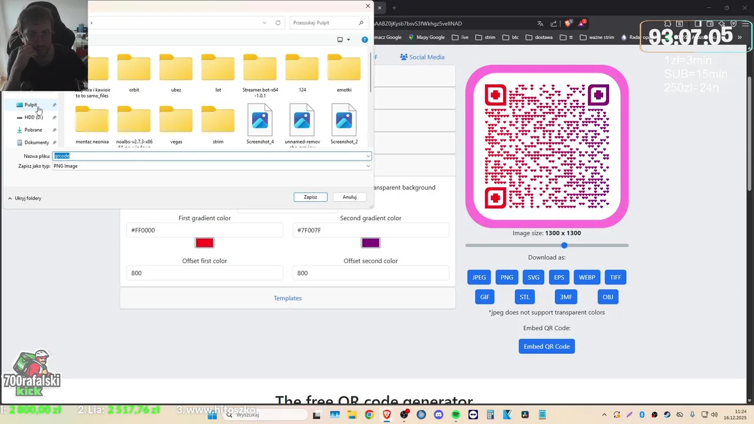The image size is (754, 424).
Task: Expand the bookmarks bar overflow chevron
Action: (740, 37)
